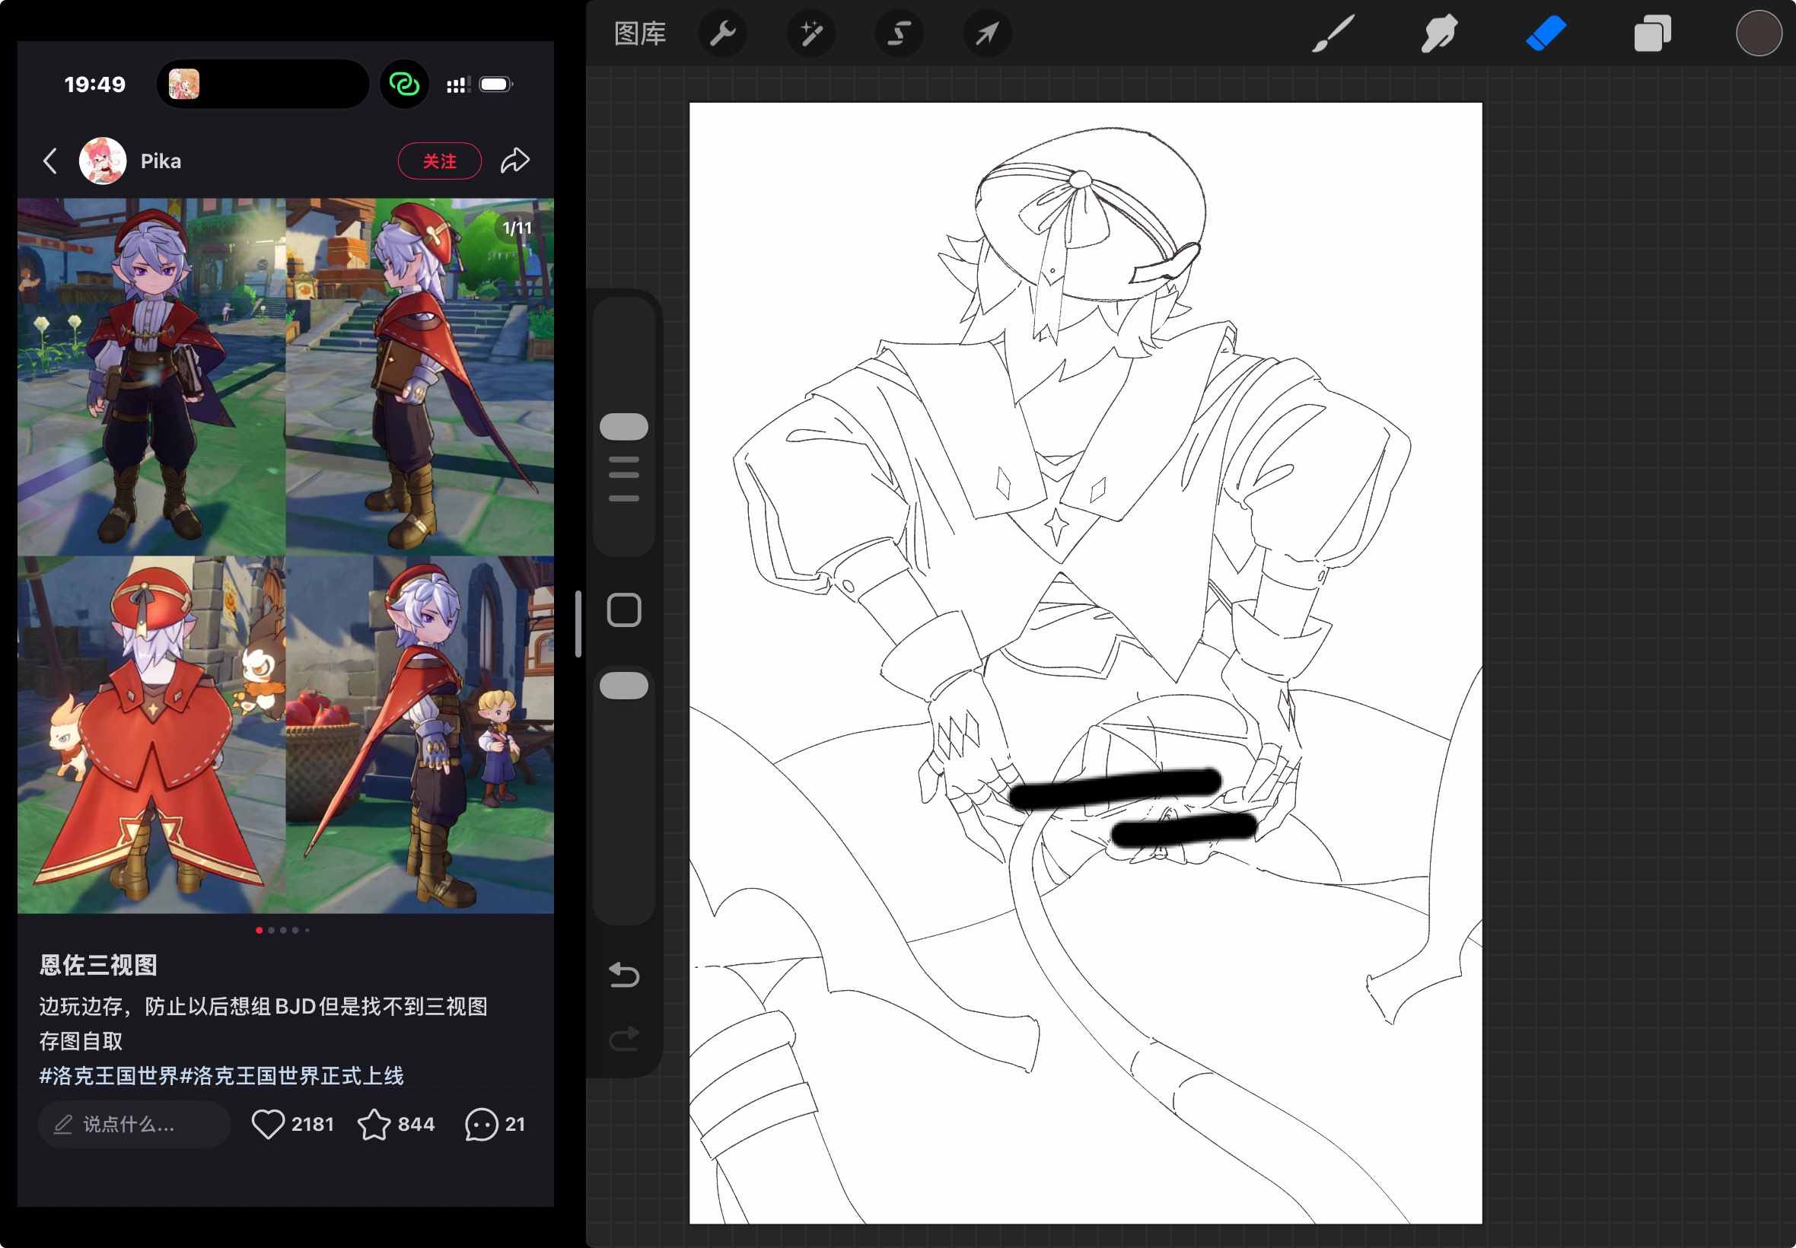Tap the app thumbnail in the Dynamic Island
Viewport: 1796px width, 1248px height.
click(183, 84)
